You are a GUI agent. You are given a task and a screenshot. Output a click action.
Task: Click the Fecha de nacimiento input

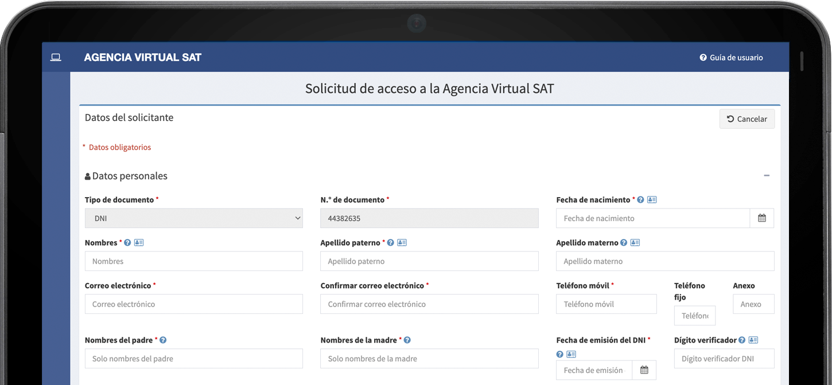[653, 218]
